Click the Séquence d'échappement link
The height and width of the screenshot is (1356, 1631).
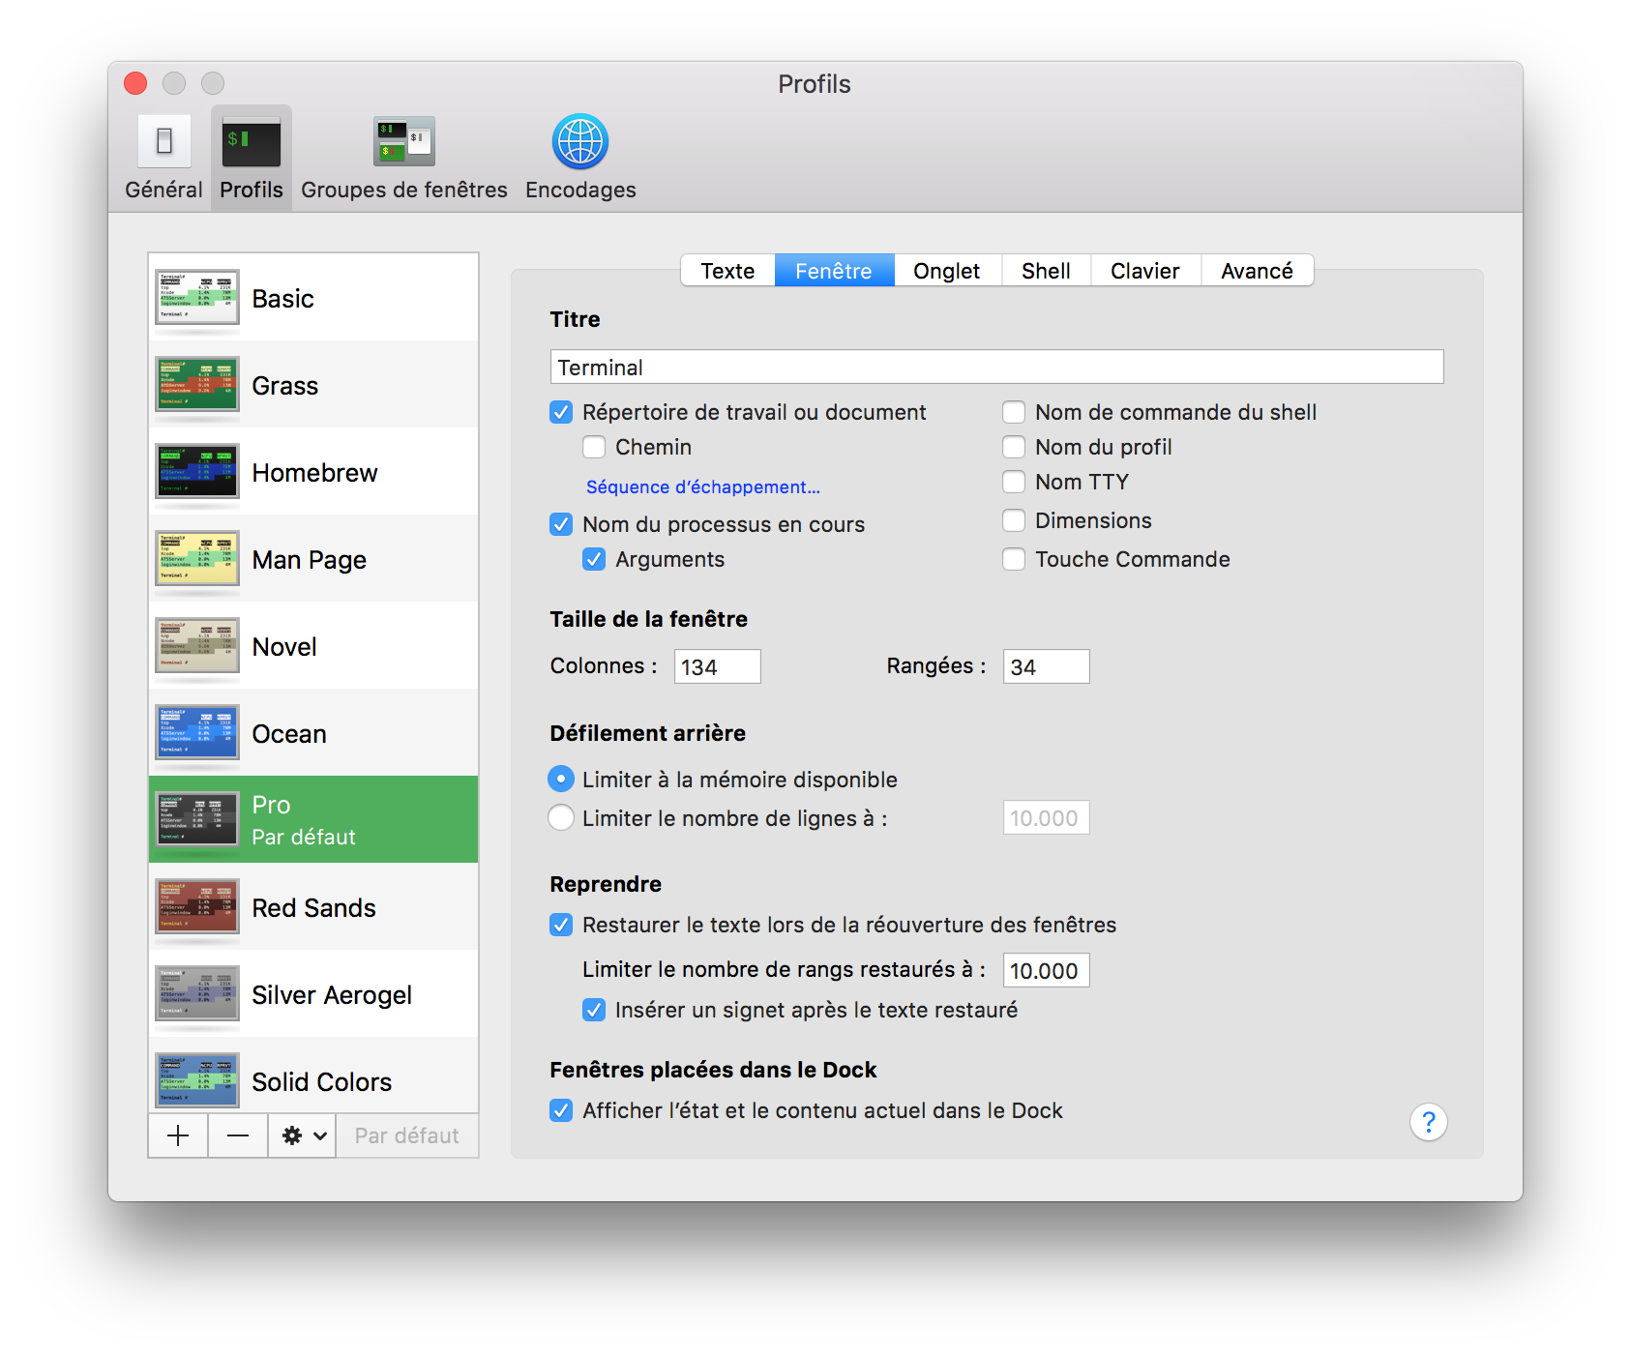pyautogui.click(x=701, y=486)
